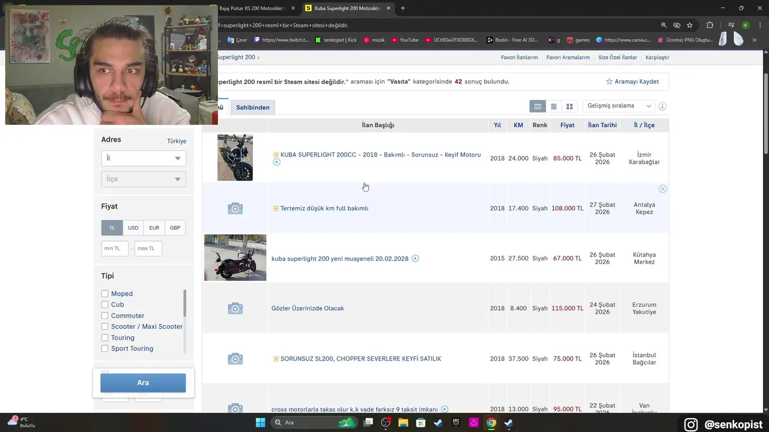Switch to the Sahibinden tab

pos(252,107)
